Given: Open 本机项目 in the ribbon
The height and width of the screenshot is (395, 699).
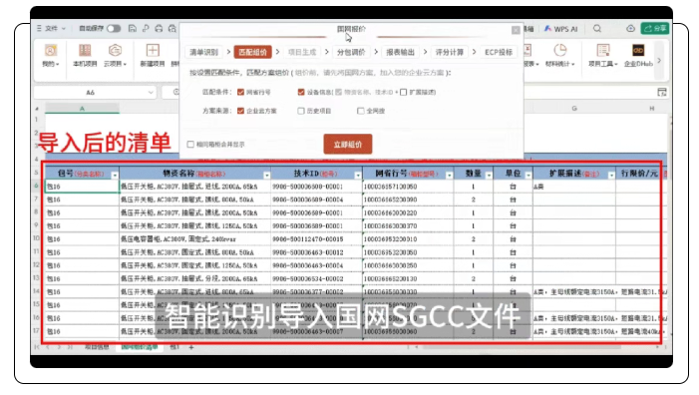Looking at the screenshot, I should pyautogui.click(x=85, y=55).
